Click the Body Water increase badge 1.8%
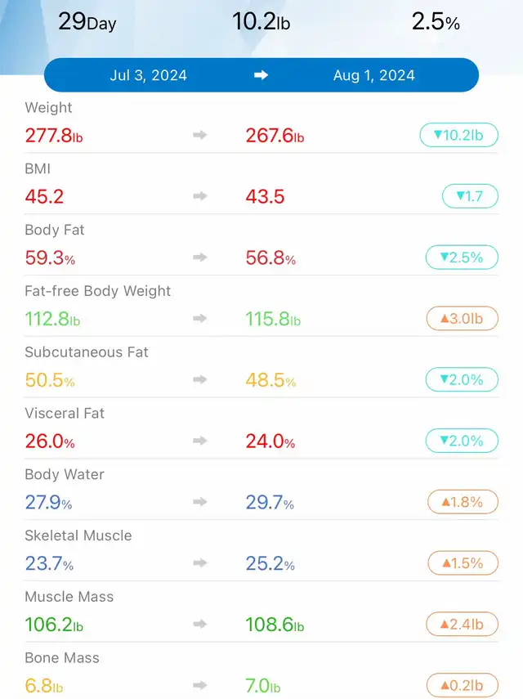Viewport: 523px width, 699px height. 462,502
